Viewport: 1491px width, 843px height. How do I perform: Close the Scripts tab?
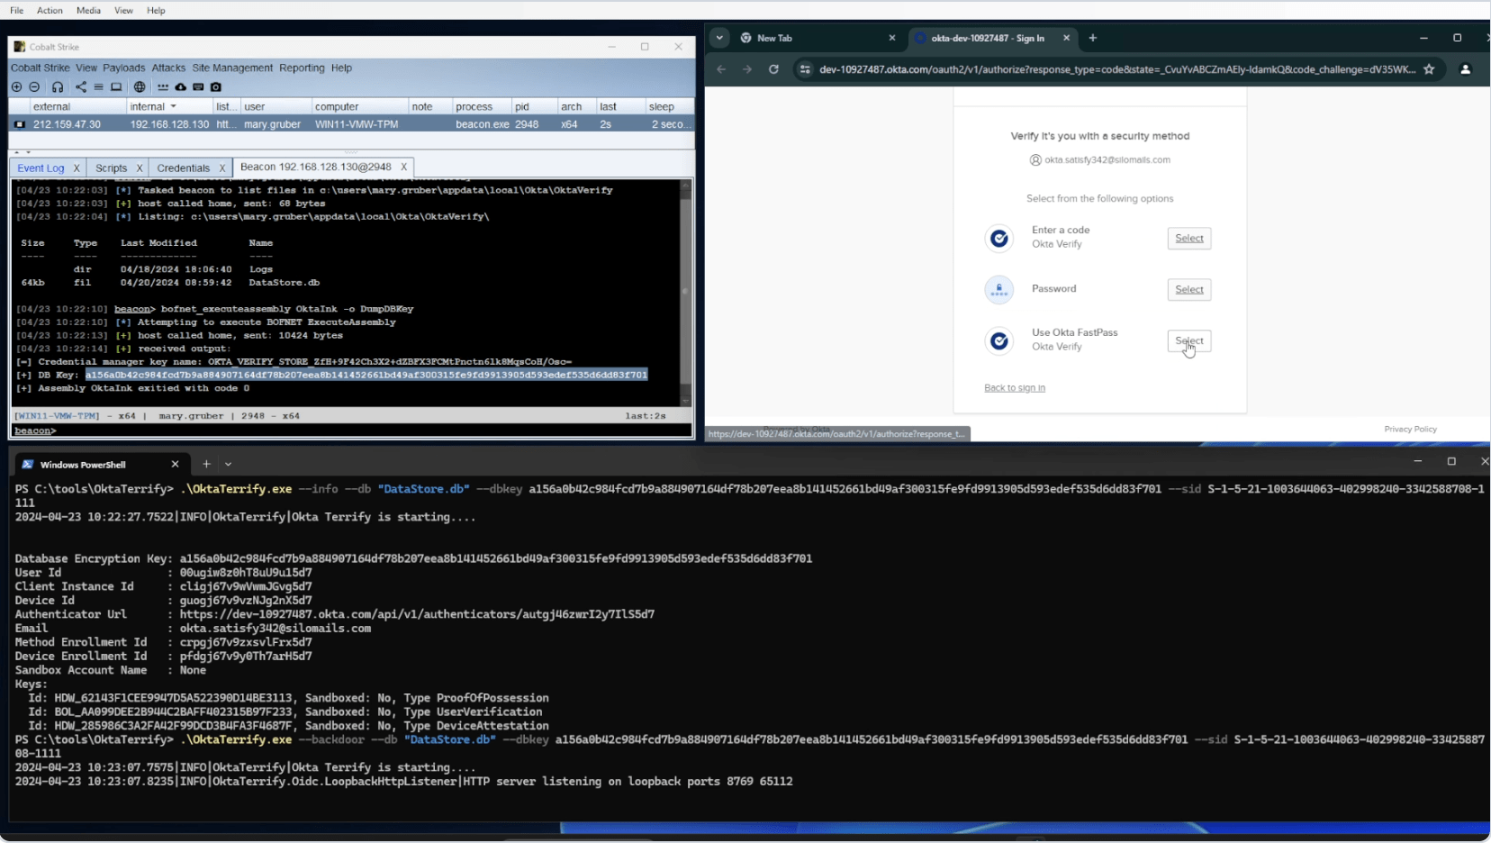[x=140, y=168]
